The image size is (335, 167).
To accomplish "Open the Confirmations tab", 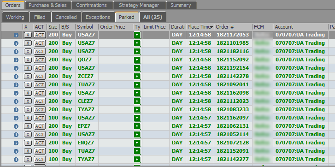I will [x=91, y=6].
